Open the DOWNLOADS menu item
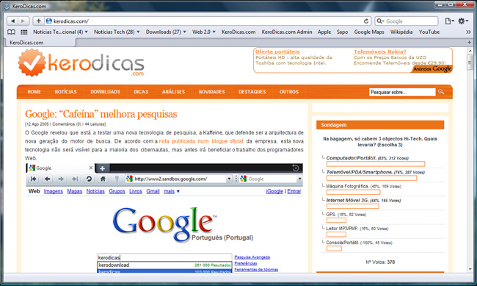477x286 pixels. tap(105, 92)
